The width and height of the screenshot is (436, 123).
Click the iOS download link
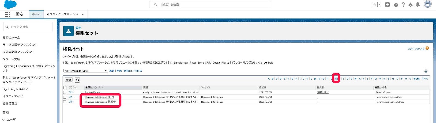tap(260, 62)
